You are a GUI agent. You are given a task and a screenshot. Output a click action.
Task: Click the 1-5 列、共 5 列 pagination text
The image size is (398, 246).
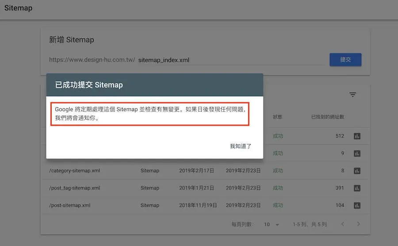point(310,224)
